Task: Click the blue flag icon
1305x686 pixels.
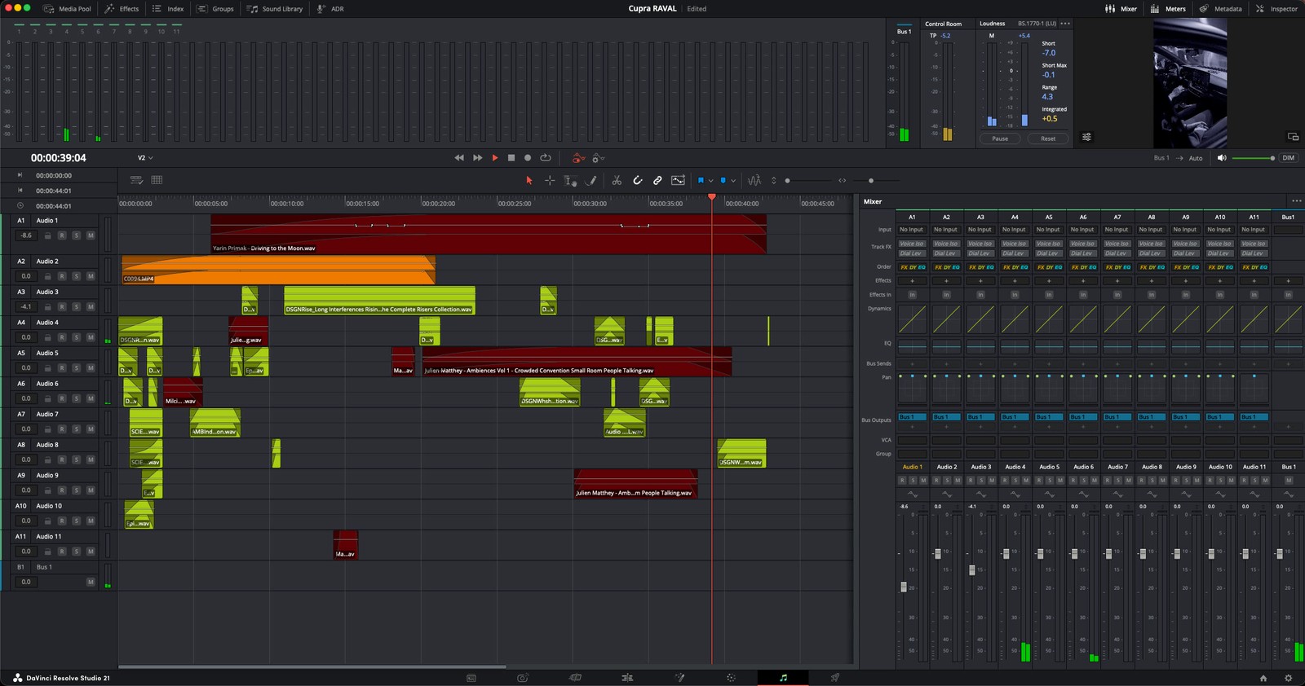Action: [701, 180]
